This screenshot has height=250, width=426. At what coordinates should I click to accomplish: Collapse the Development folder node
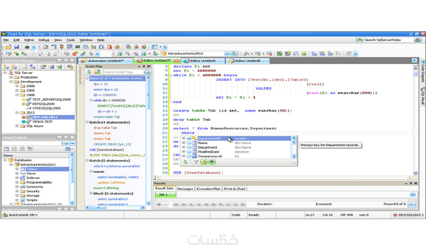pyautogui.click(x=11, y=82)
